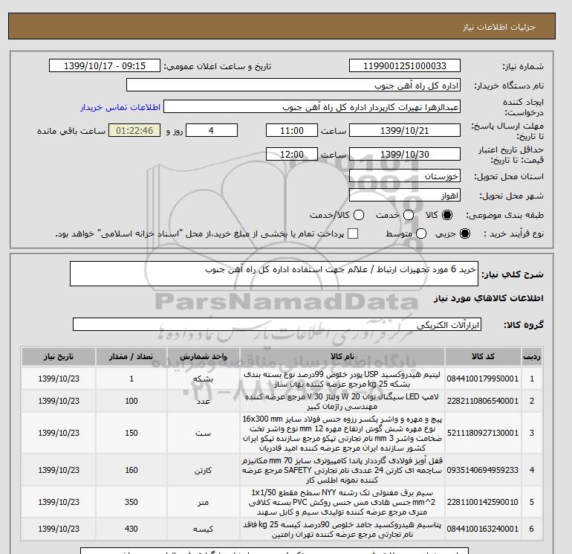
Task: Click the price validity time 12:00
Action: (292, 154)
